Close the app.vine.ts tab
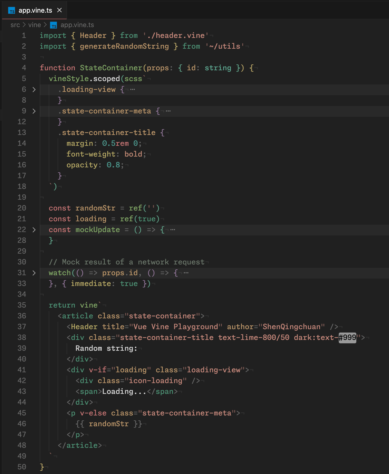Viewport: 389px width, 474px height. click(x=59, y=10)
